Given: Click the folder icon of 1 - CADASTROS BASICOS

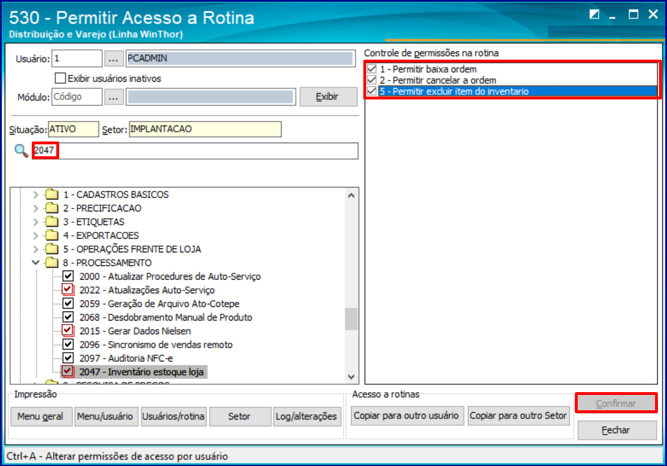Looking at the screenshot, I should (52, 194).
